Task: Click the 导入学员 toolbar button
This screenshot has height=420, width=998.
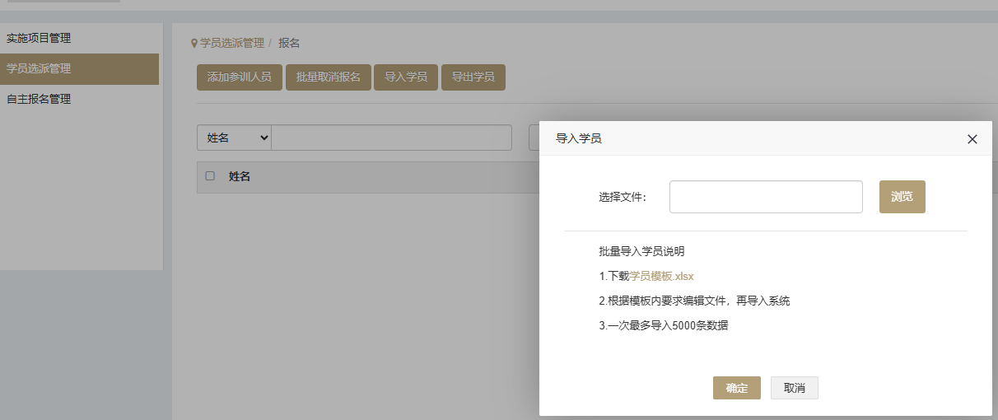Action: [405, 77]
